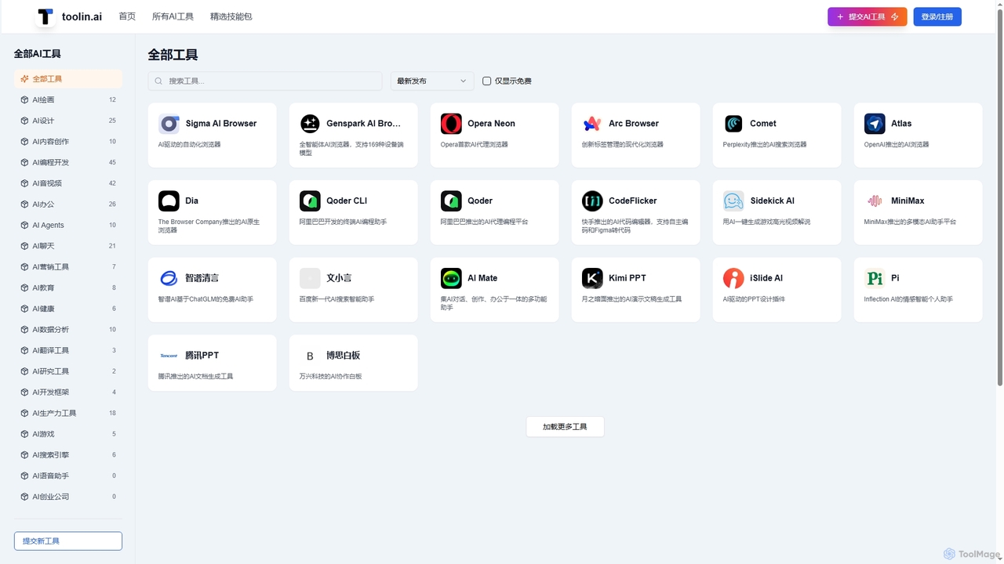Image resolution: width=1004 pixels, height=564 pixels.
Task: Toggle the 仅显示免费 checkbox
Action: coord(486,81)
